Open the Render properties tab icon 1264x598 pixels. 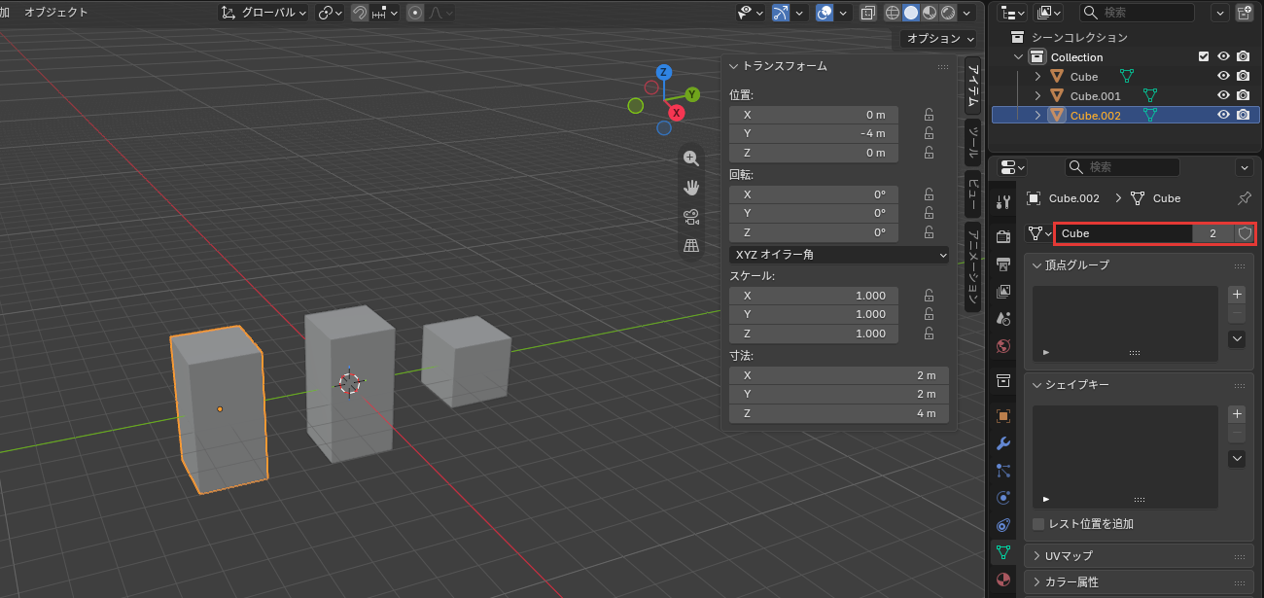(1003, 236)
